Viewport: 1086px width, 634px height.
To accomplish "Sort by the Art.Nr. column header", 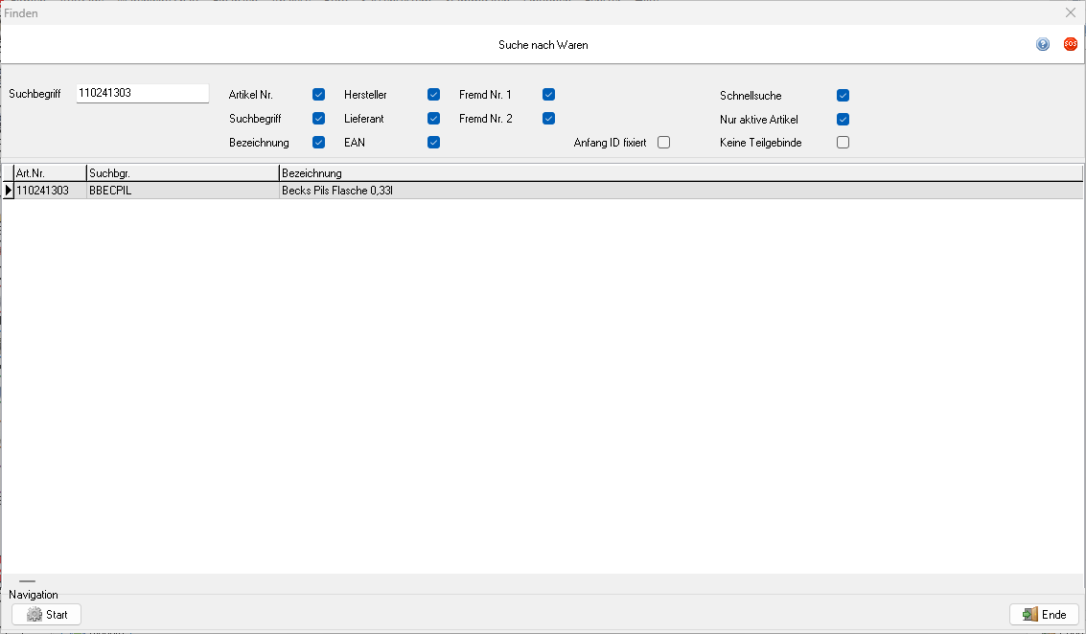I will pyautogui.click(x=49, y=173).
